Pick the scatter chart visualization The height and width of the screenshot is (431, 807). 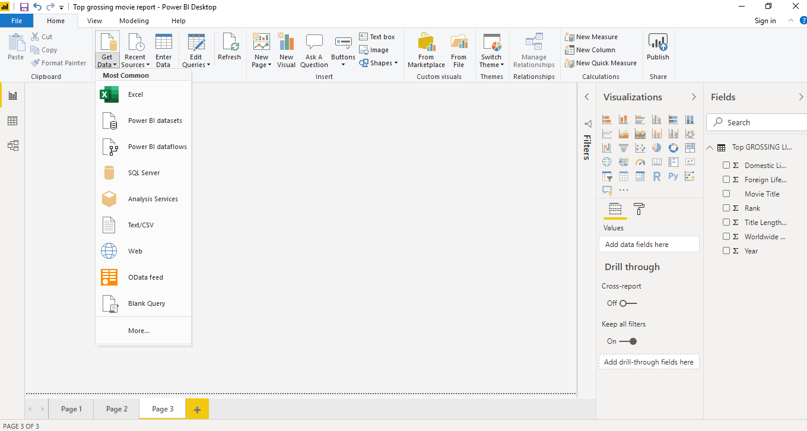pyautogui.click(x=640, y=148)
